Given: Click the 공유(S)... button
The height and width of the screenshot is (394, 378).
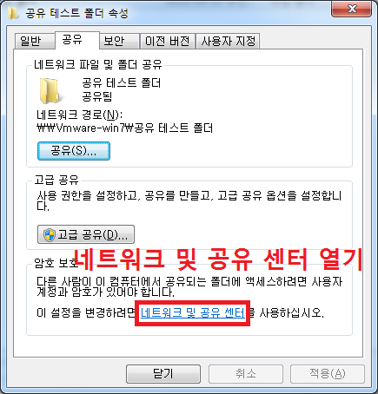Looking at the screenshot, I should (74, 151).
